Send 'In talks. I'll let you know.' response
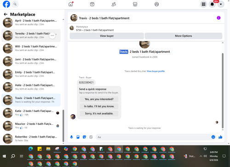This screenshot has height=167, width=230. [99, 106]
